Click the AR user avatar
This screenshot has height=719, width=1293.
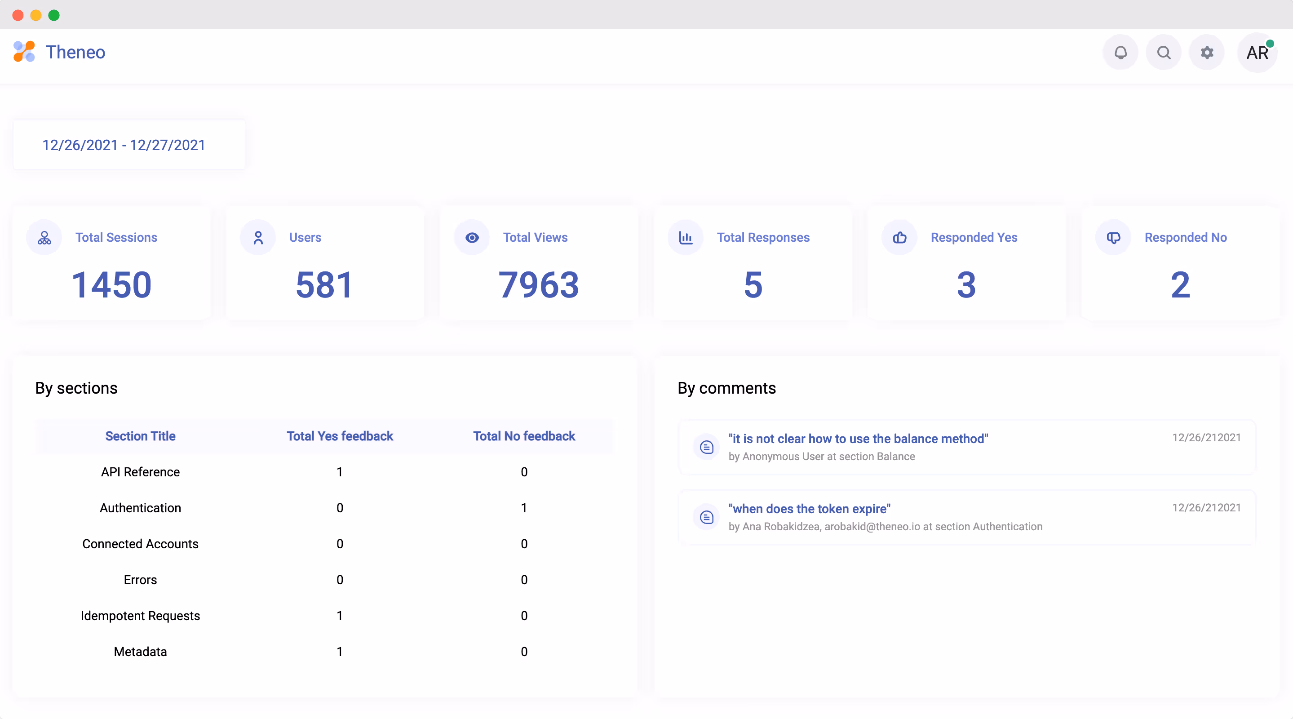click(1257, 53)
